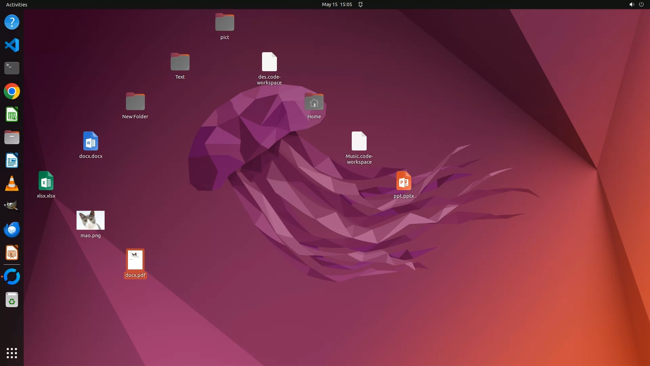Open the Trash in the dock
This screenshot has height=366, width=650.
[12, 300]
